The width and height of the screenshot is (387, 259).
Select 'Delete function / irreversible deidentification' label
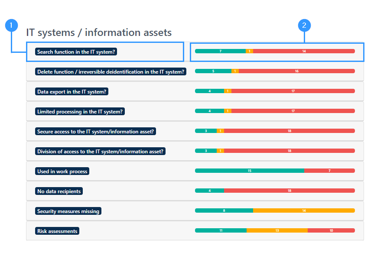click(x=111, y=72)
